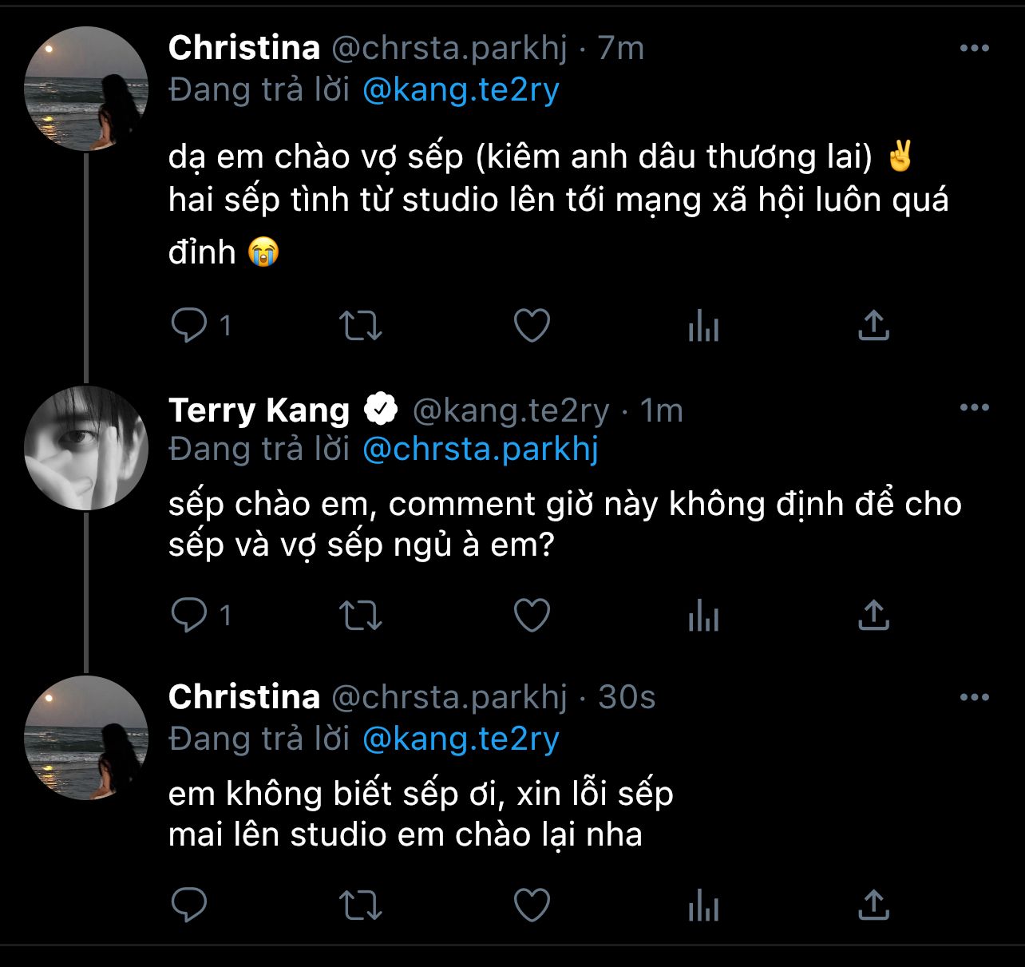
Task: Like Terry Kang's tweet
Action: coord(532,616)
